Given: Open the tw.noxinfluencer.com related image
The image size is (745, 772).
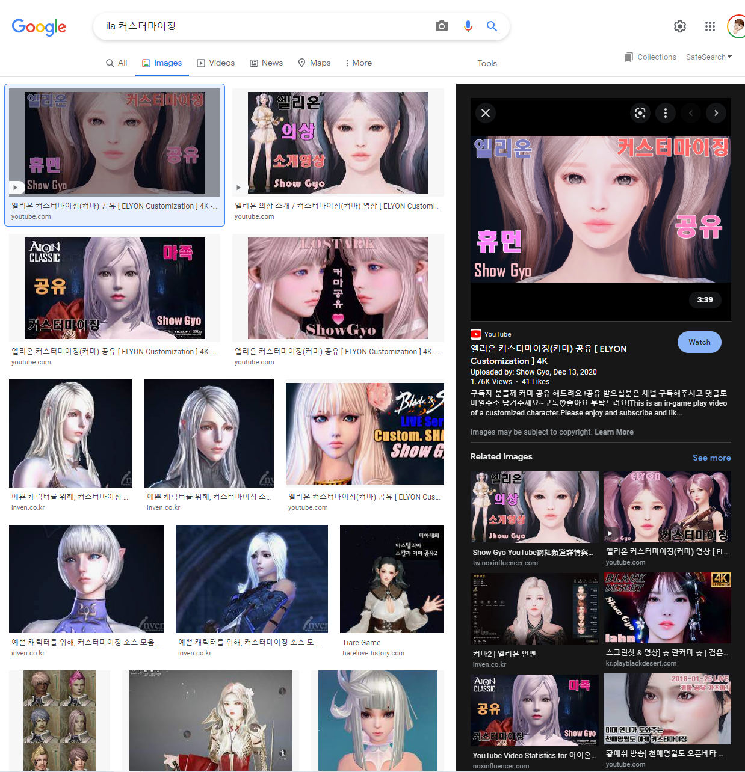Looking at the screenshot, I should (x=534, y=507).
